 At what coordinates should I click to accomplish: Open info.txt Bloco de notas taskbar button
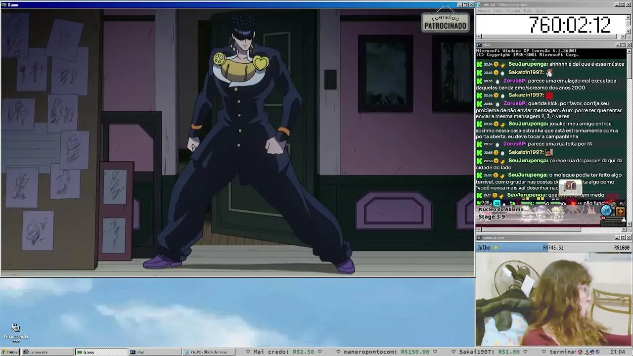208,352
